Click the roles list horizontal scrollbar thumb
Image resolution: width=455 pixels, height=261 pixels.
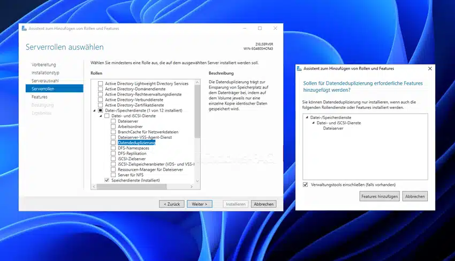(x=132, y=187)
